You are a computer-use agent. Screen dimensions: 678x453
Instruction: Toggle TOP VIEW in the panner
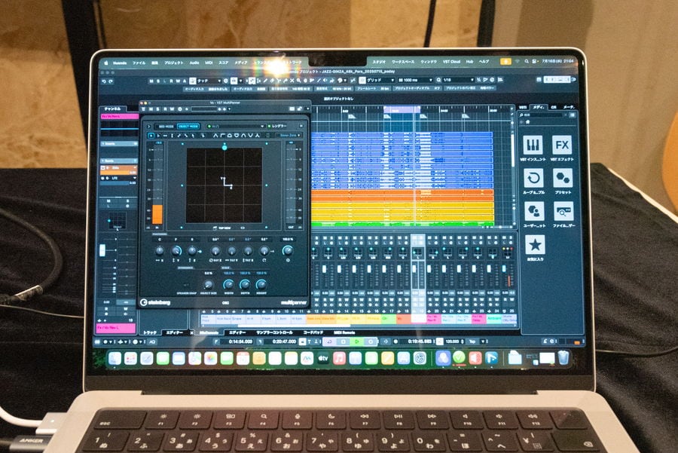click(224, 226)
